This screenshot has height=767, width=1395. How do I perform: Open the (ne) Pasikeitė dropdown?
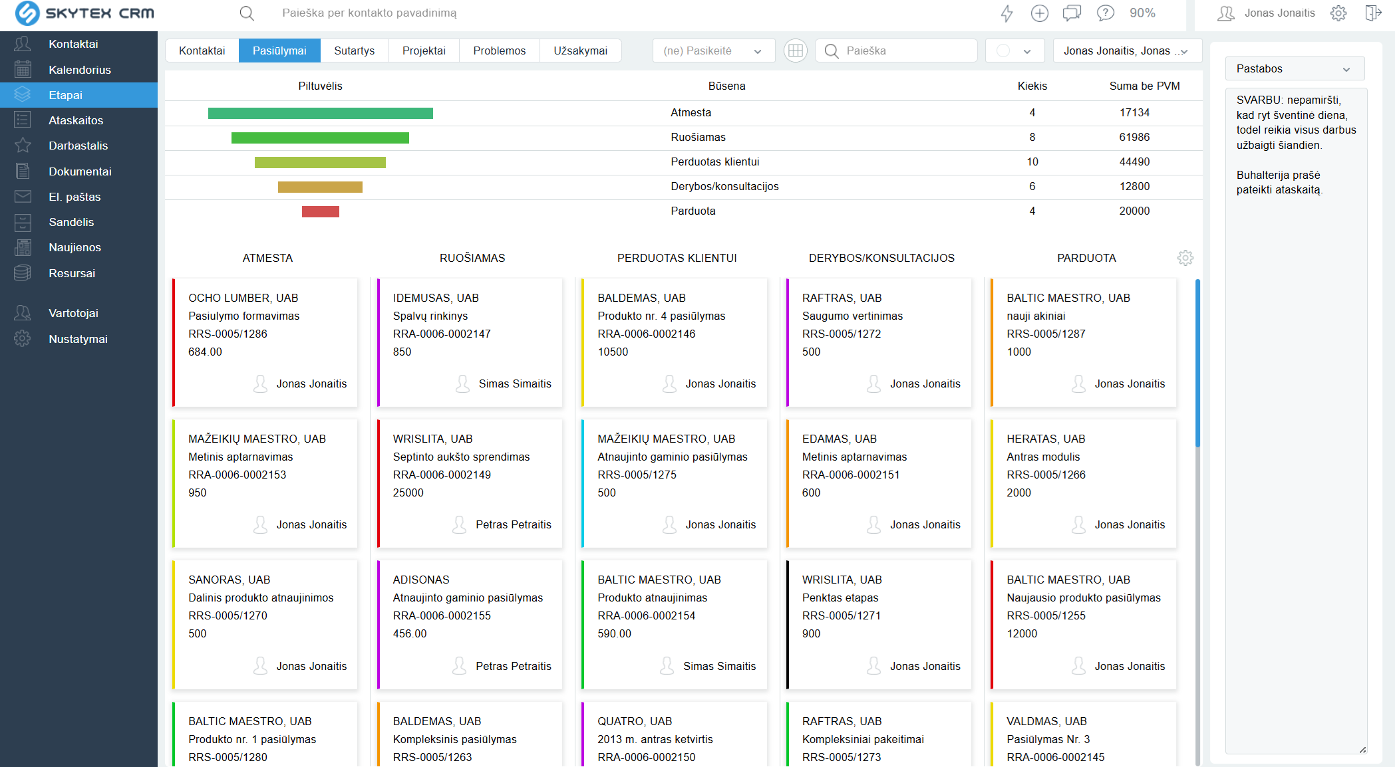714,51
